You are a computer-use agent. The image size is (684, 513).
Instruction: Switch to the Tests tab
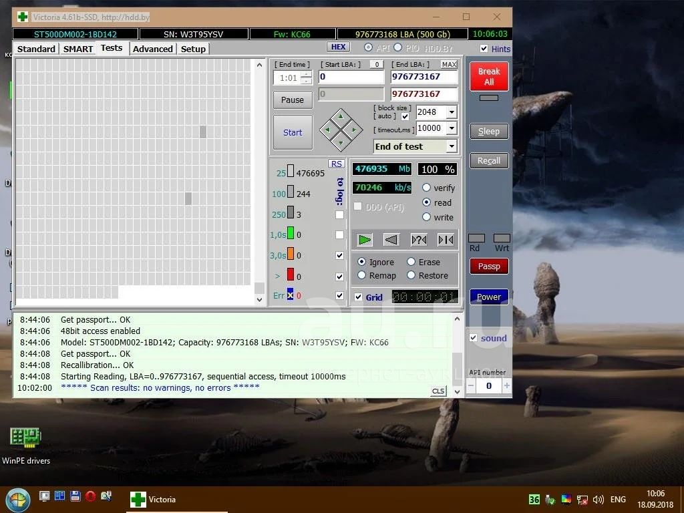click(112, 48)
